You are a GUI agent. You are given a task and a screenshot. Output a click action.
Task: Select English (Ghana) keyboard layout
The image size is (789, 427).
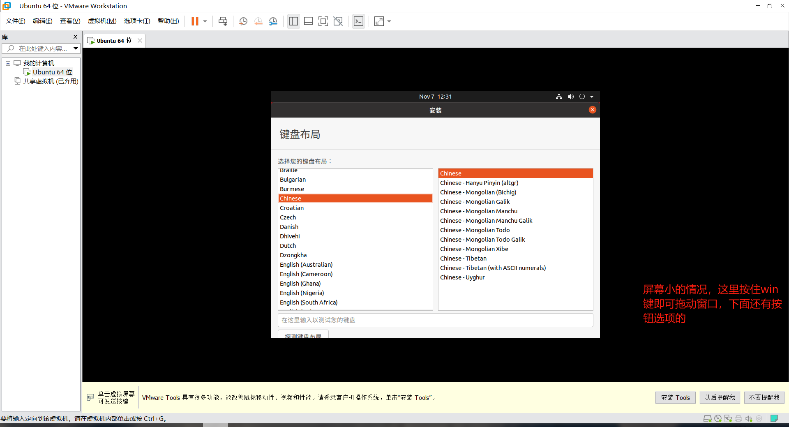click(x=355, y=284)
